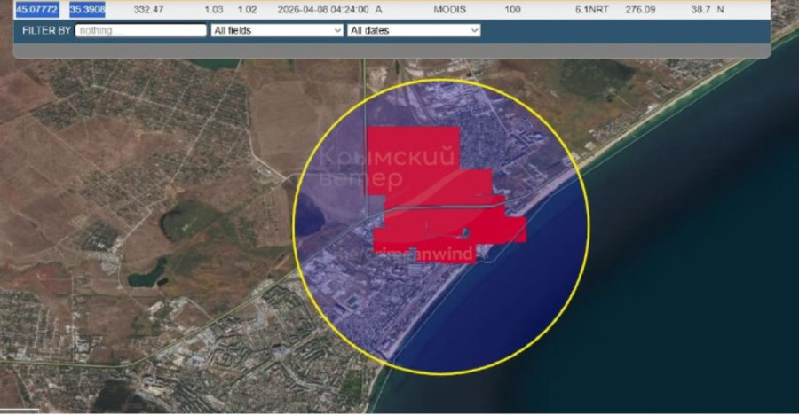The image size is (799, 415).
Task: Click the satellite cell labeled A
Action: pos(379,9)
